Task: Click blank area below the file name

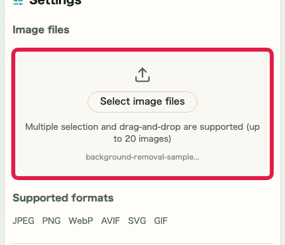Action: coord(142,169)
